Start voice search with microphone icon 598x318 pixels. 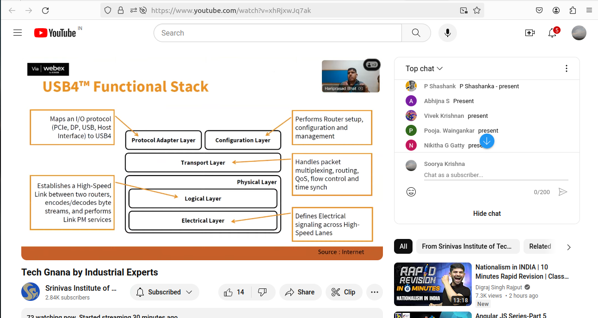point(447,33)
